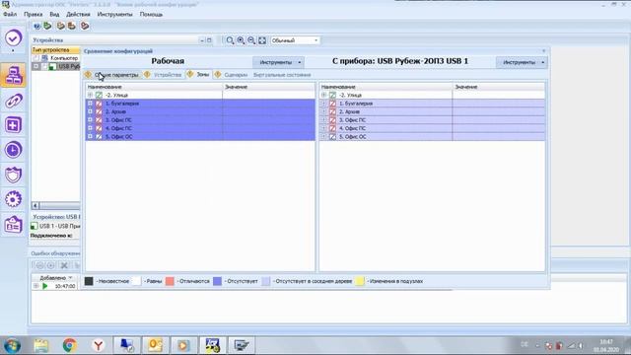Toggle checkbox of '-2. Улица' in Рабочая tree
The width and height of the screenshot is (631, 355).
[x=99, y=96]
